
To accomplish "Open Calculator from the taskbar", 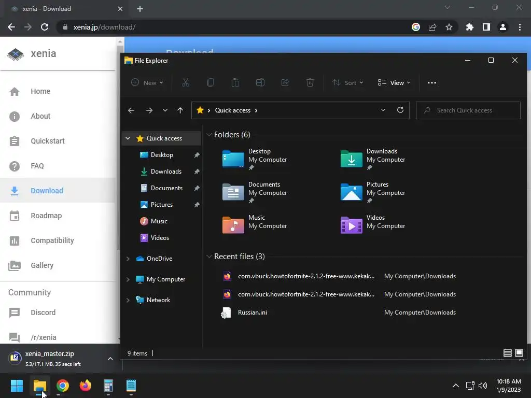I will tap(108, 386).
